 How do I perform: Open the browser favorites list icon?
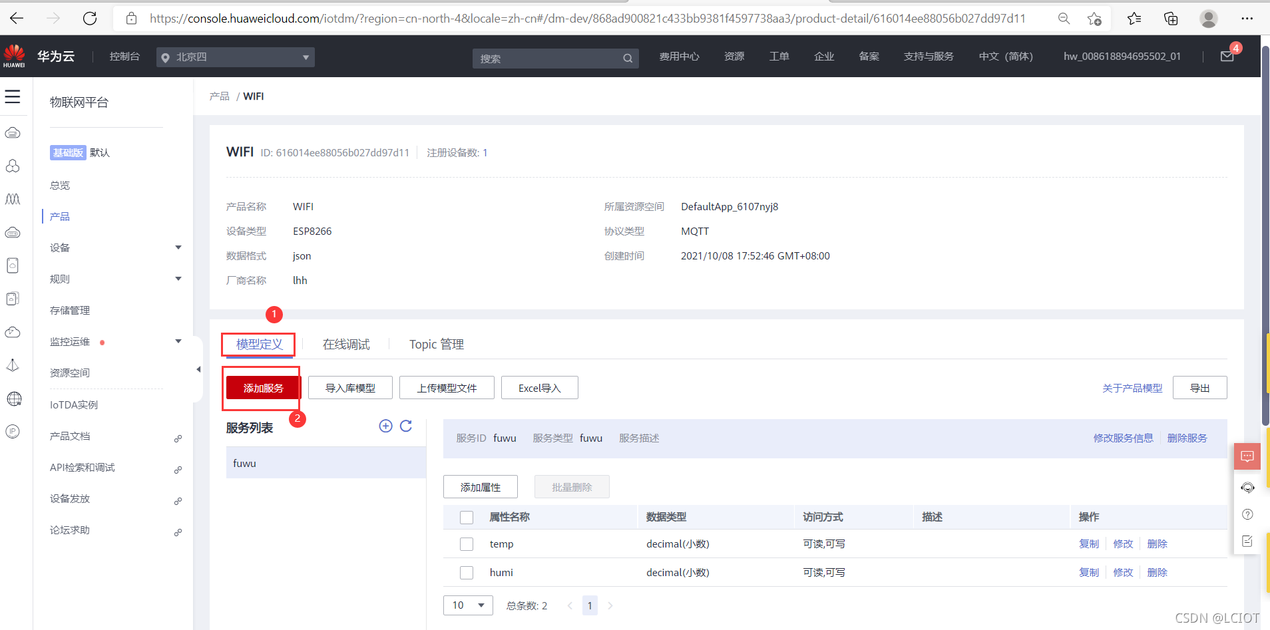(x=1134, y=19)
